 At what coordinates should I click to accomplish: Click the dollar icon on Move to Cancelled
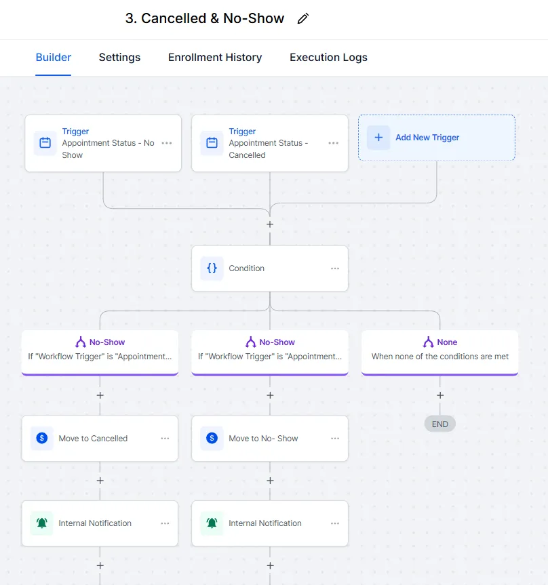(42, 439)
